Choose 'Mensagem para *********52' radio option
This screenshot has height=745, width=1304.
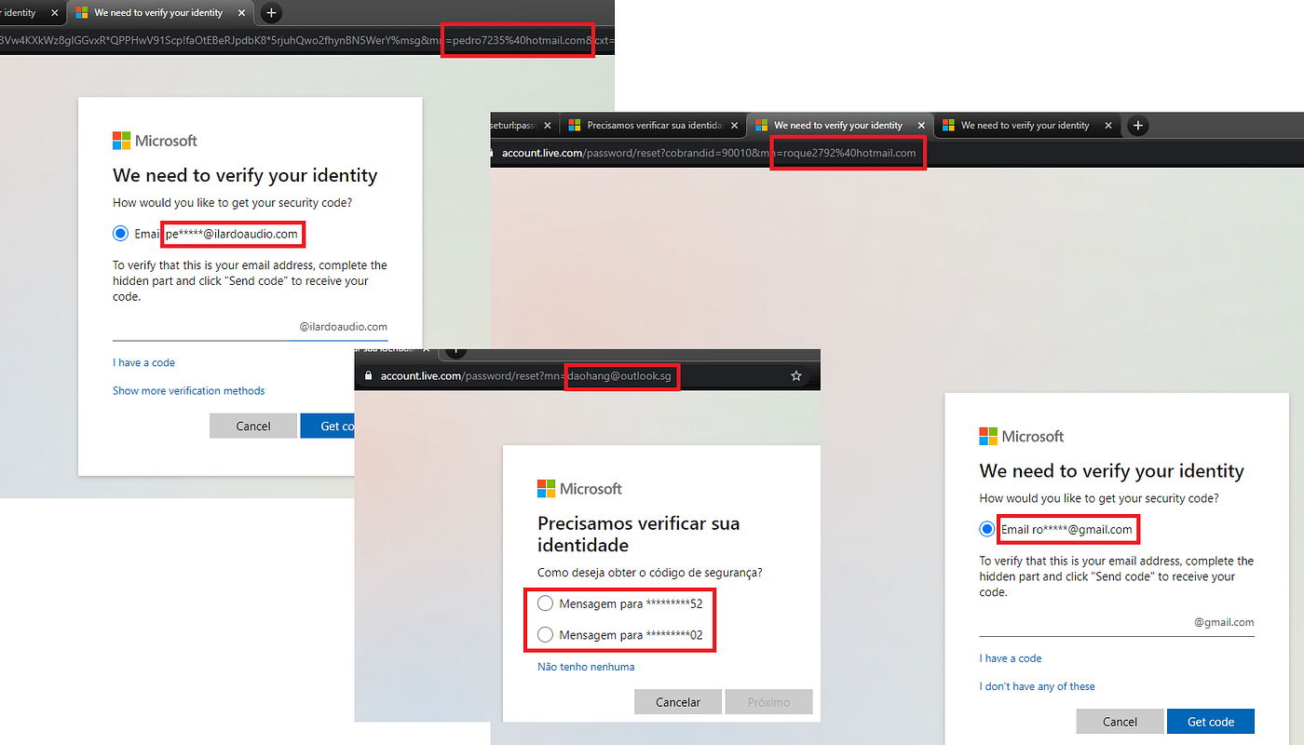coord(546,603)
